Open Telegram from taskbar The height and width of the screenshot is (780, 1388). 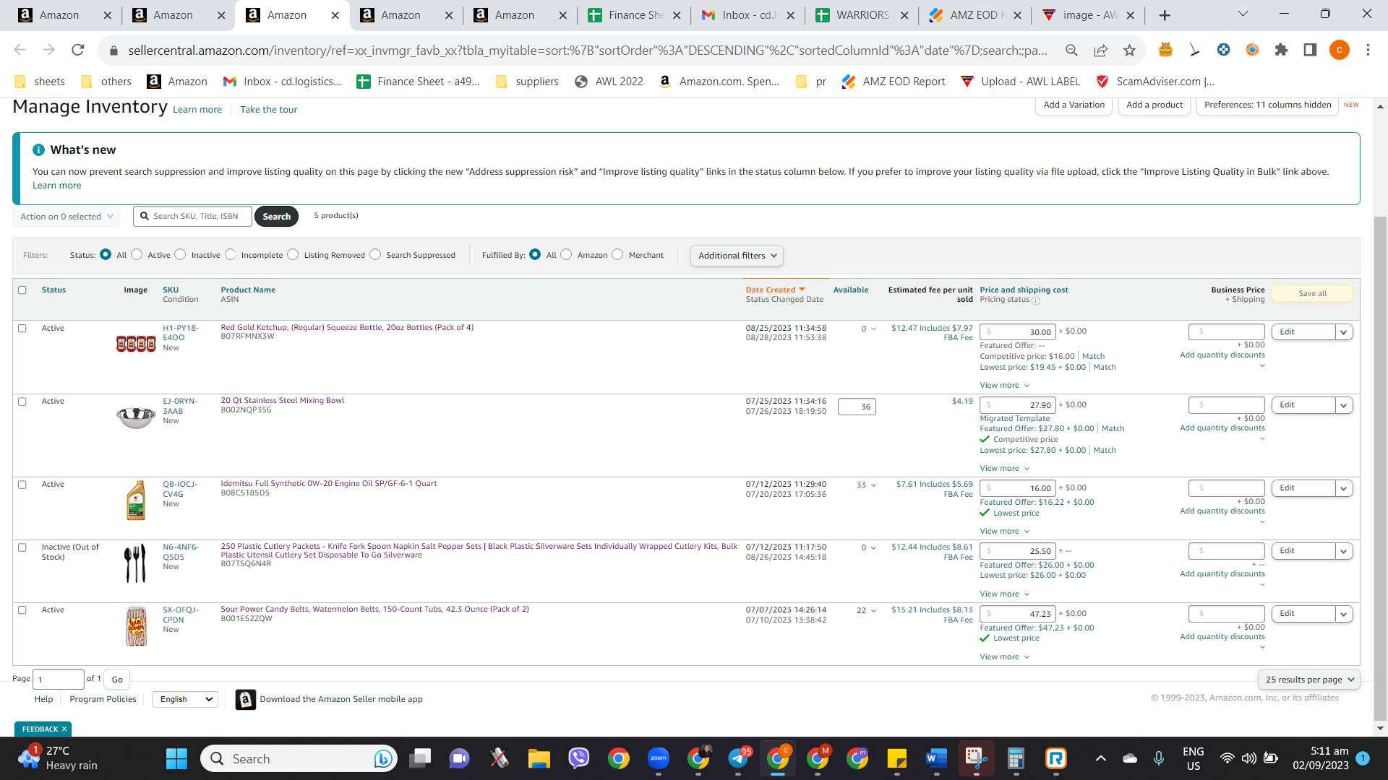pos(738,758)
